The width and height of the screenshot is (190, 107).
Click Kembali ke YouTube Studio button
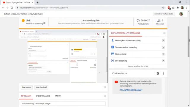tap(164, 14)
